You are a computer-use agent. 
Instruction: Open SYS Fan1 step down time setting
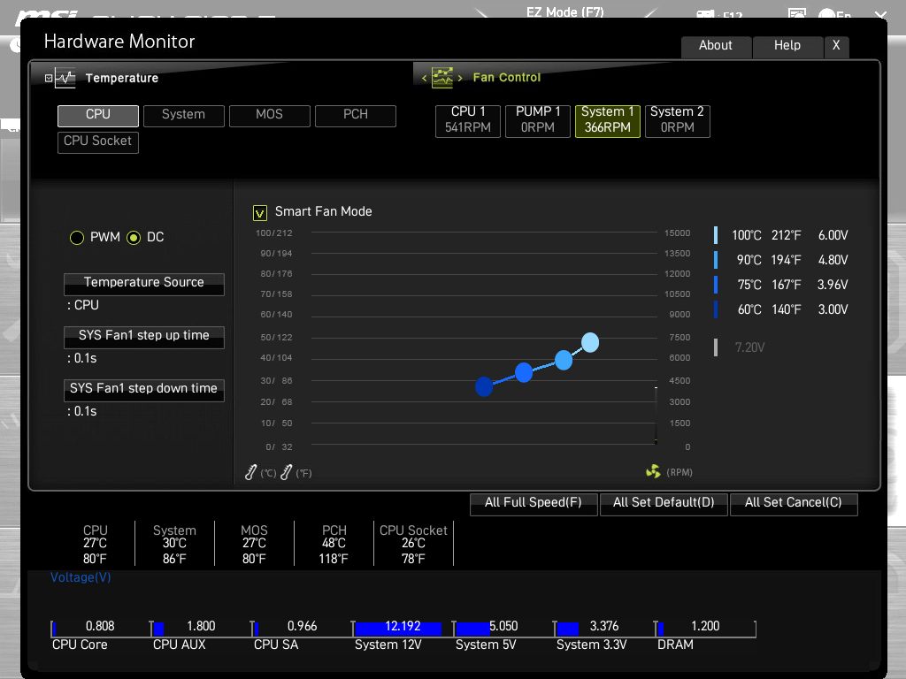[143, 390]
